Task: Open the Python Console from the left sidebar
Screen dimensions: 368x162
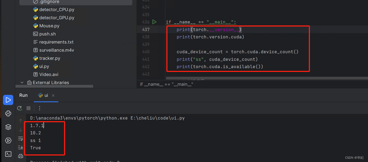Action: (x=8, y=113)
